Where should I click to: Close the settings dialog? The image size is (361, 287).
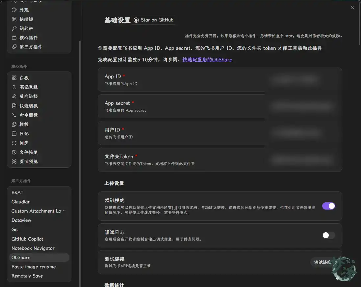pyautogui.click(x=352, y=8)
